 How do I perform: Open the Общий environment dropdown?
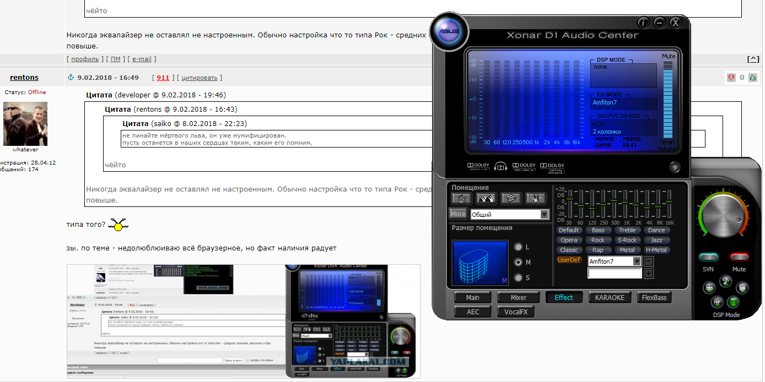[x=510, y=215]
